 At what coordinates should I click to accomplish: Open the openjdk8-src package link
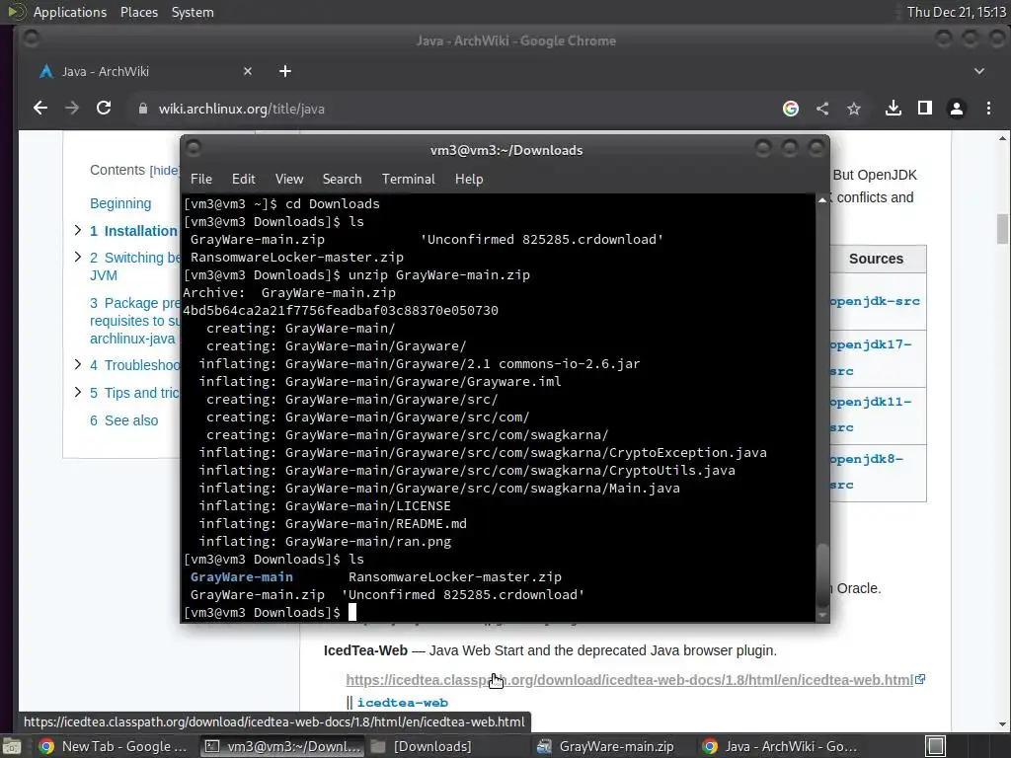coord(867,472)
